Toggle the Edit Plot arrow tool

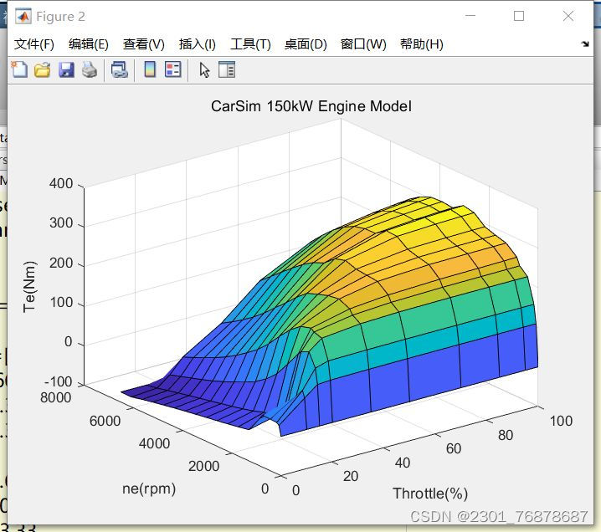point(204,70)
